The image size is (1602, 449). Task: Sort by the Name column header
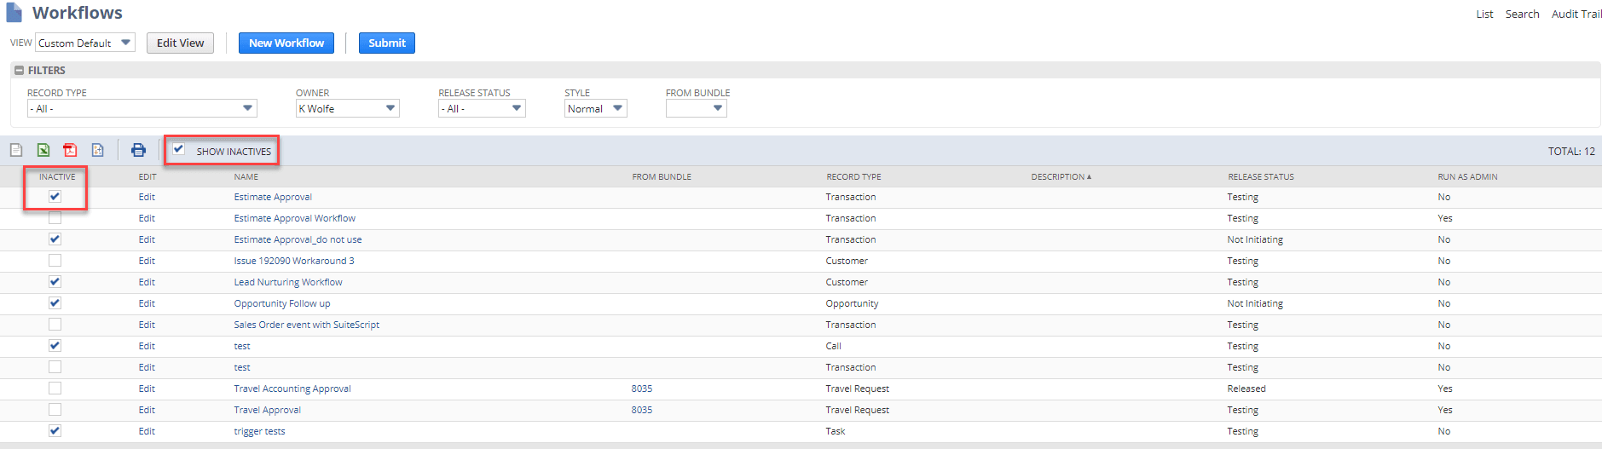[246, 177]
